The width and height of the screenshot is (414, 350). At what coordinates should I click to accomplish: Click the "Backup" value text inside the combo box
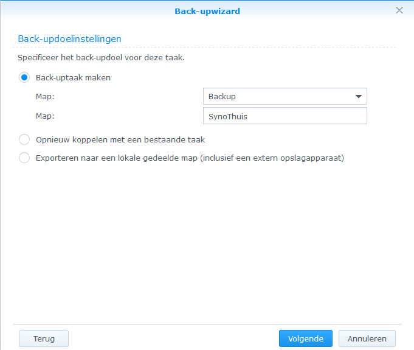222,96
